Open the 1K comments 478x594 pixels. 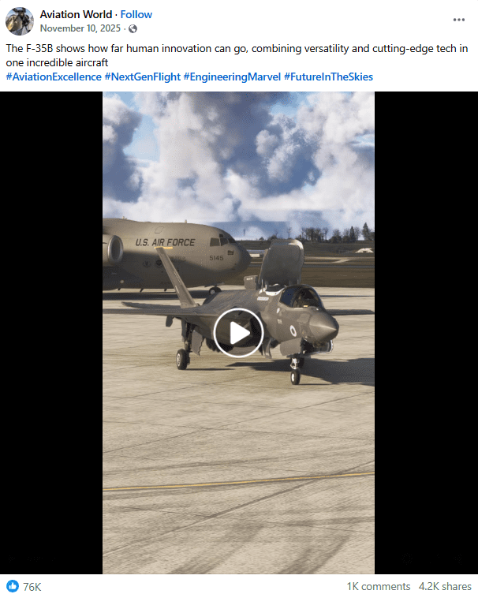point(379,586)
